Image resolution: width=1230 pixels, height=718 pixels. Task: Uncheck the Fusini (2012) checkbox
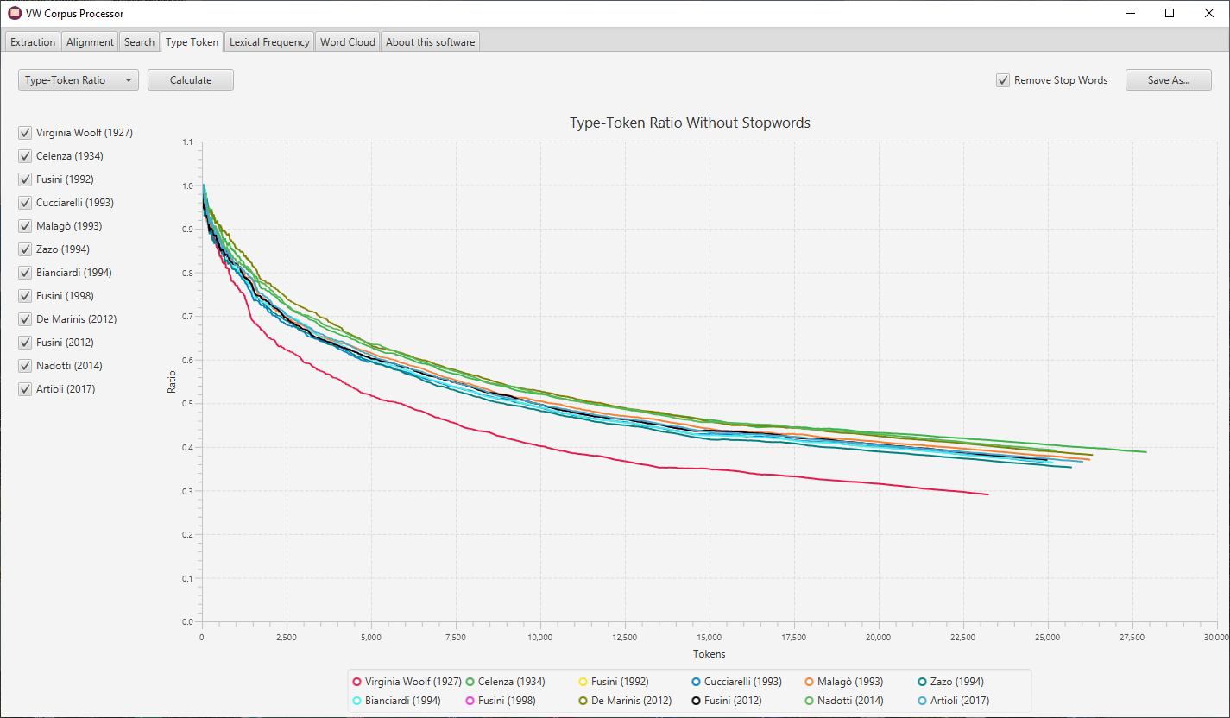pyautogui.click(x=25, y=343)
